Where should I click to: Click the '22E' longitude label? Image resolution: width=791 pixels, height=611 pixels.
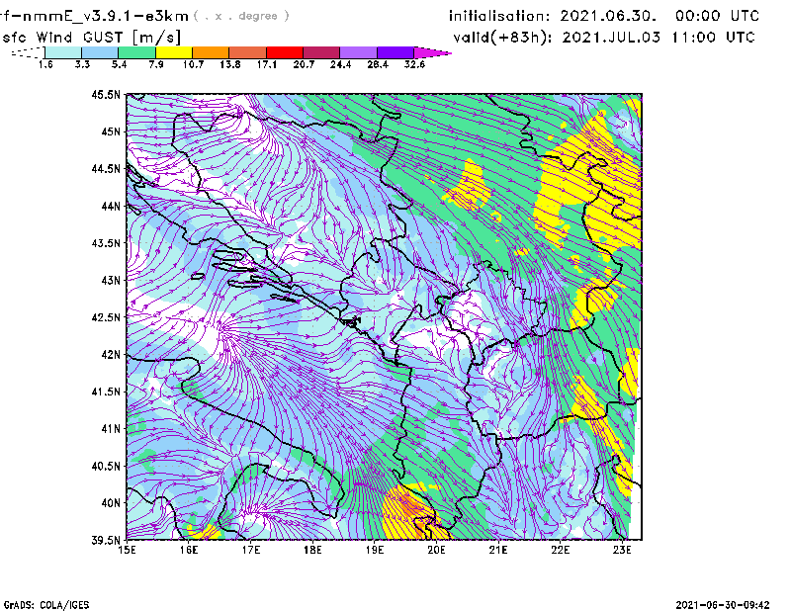pyautogui.click(x=560, y=550)
